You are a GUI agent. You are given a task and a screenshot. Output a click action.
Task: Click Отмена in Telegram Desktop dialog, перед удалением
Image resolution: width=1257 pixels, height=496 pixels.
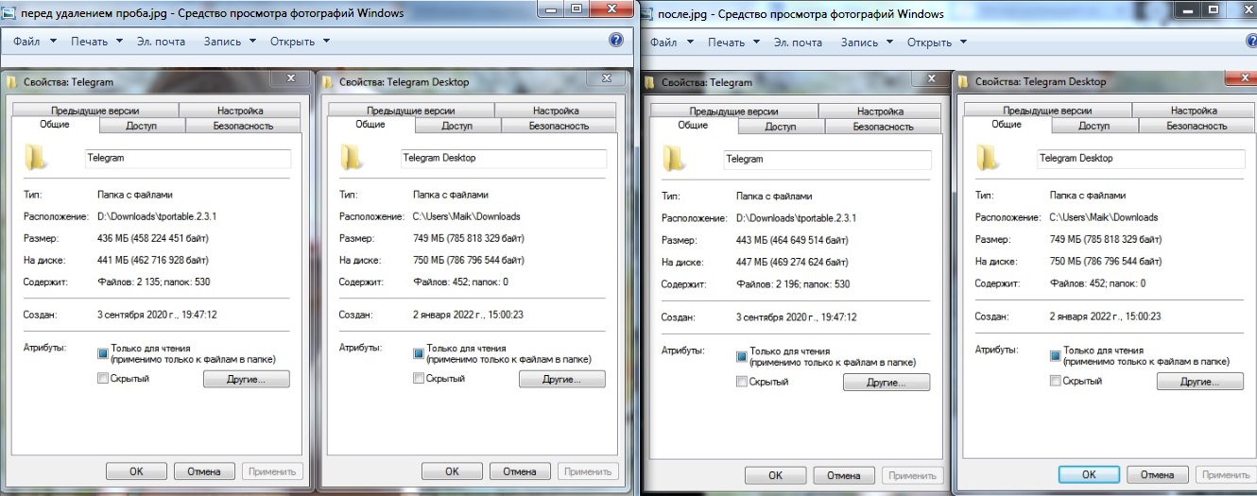(519, 471)
